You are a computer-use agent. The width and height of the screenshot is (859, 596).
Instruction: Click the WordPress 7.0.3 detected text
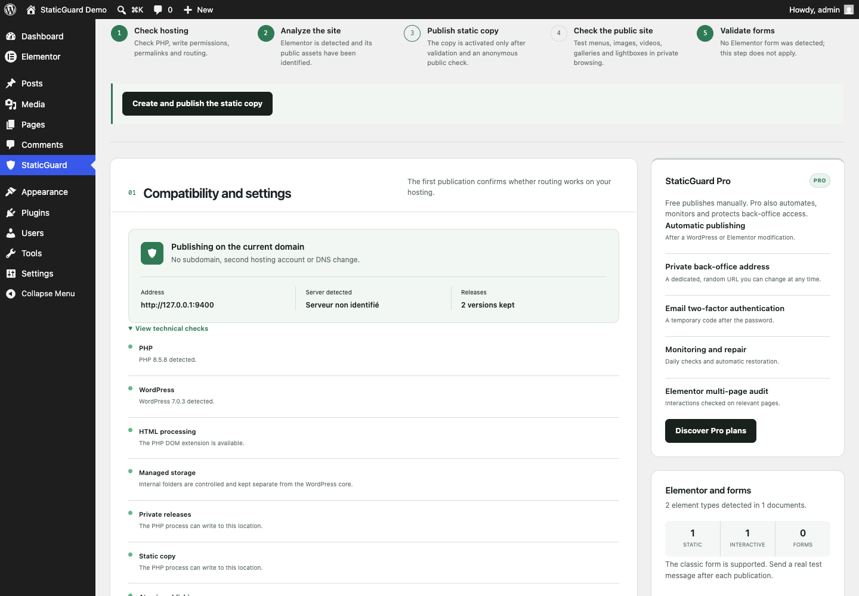tap(177, 402)
